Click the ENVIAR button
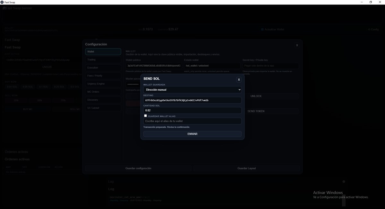This screenshot has width=385, height=209. 192,134
